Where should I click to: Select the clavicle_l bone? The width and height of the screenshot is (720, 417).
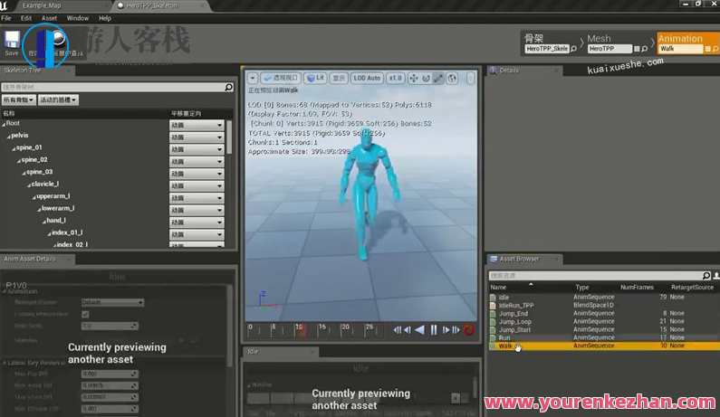coord(45,184)
